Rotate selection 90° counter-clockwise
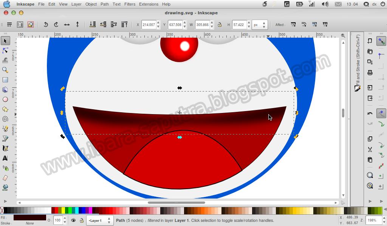387x226 pixels. 46,24
